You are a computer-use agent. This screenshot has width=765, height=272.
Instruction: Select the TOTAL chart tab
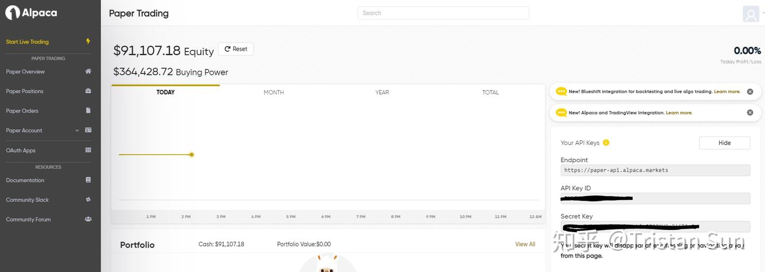click(490, 92)
